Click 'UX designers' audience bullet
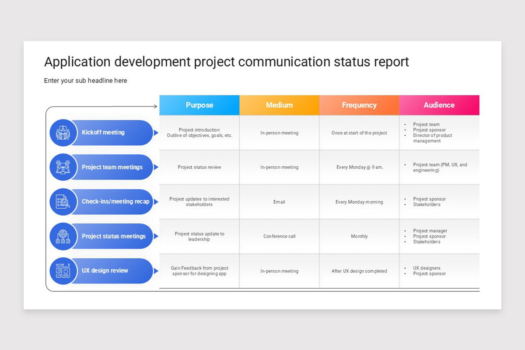 click(x=427, y=268)
